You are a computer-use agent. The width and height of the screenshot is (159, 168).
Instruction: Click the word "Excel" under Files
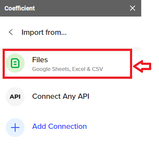(x=79, y=69)
